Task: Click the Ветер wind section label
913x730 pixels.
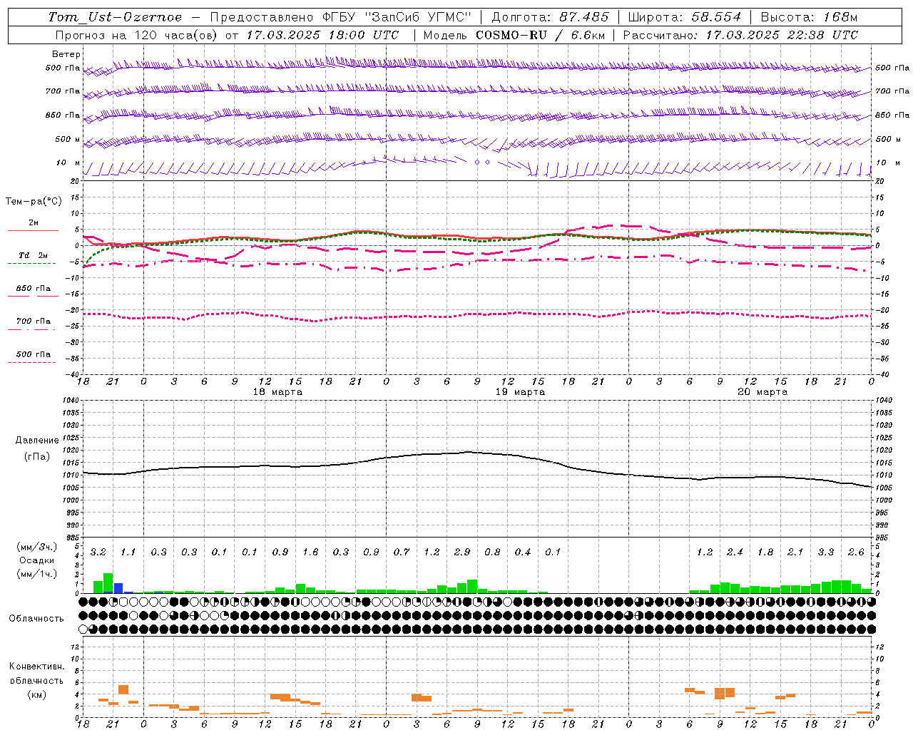Action: pyautogui.click(x=66, y=54)
